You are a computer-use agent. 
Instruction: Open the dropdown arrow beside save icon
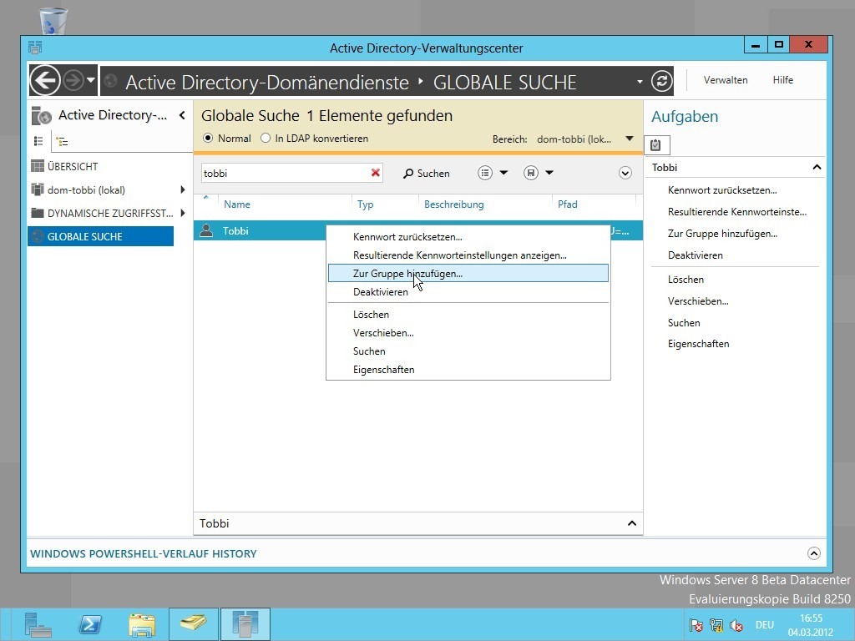(x=549, y=173)
